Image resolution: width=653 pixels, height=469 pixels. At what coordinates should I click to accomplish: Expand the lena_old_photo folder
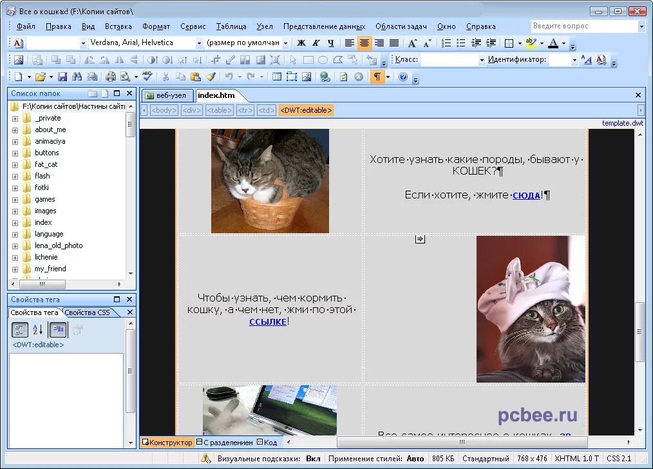coord(15,246)
